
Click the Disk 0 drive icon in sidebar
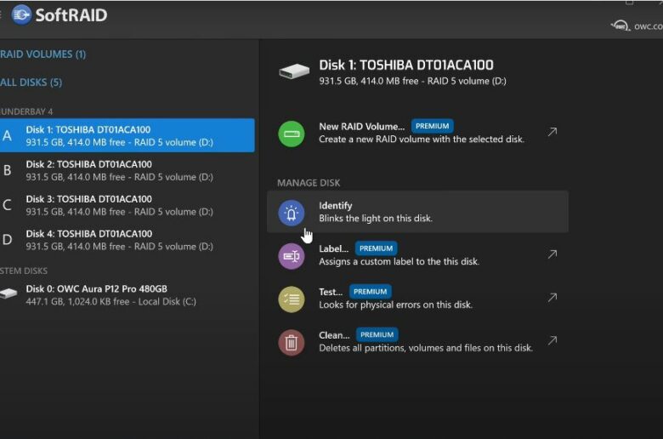[x=8, y=293]
